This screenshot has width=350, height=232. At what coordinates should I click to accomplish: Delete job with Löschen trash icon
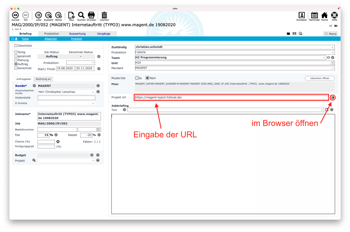[104, 15]
